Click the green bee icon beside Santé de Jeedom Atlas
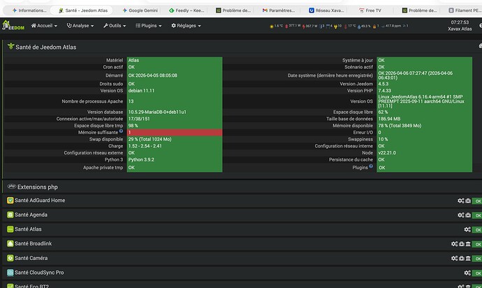 pyautogui.click(x=10, y=46)
